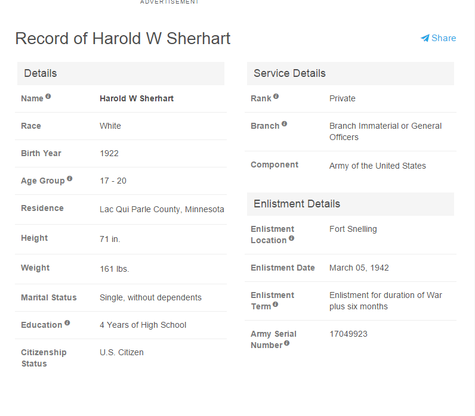Click the bold name Harold W Sherhart value

[137, 98]
